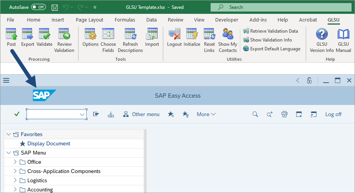
Task: Click the new GUI window icon
Action: pos(299,114)
